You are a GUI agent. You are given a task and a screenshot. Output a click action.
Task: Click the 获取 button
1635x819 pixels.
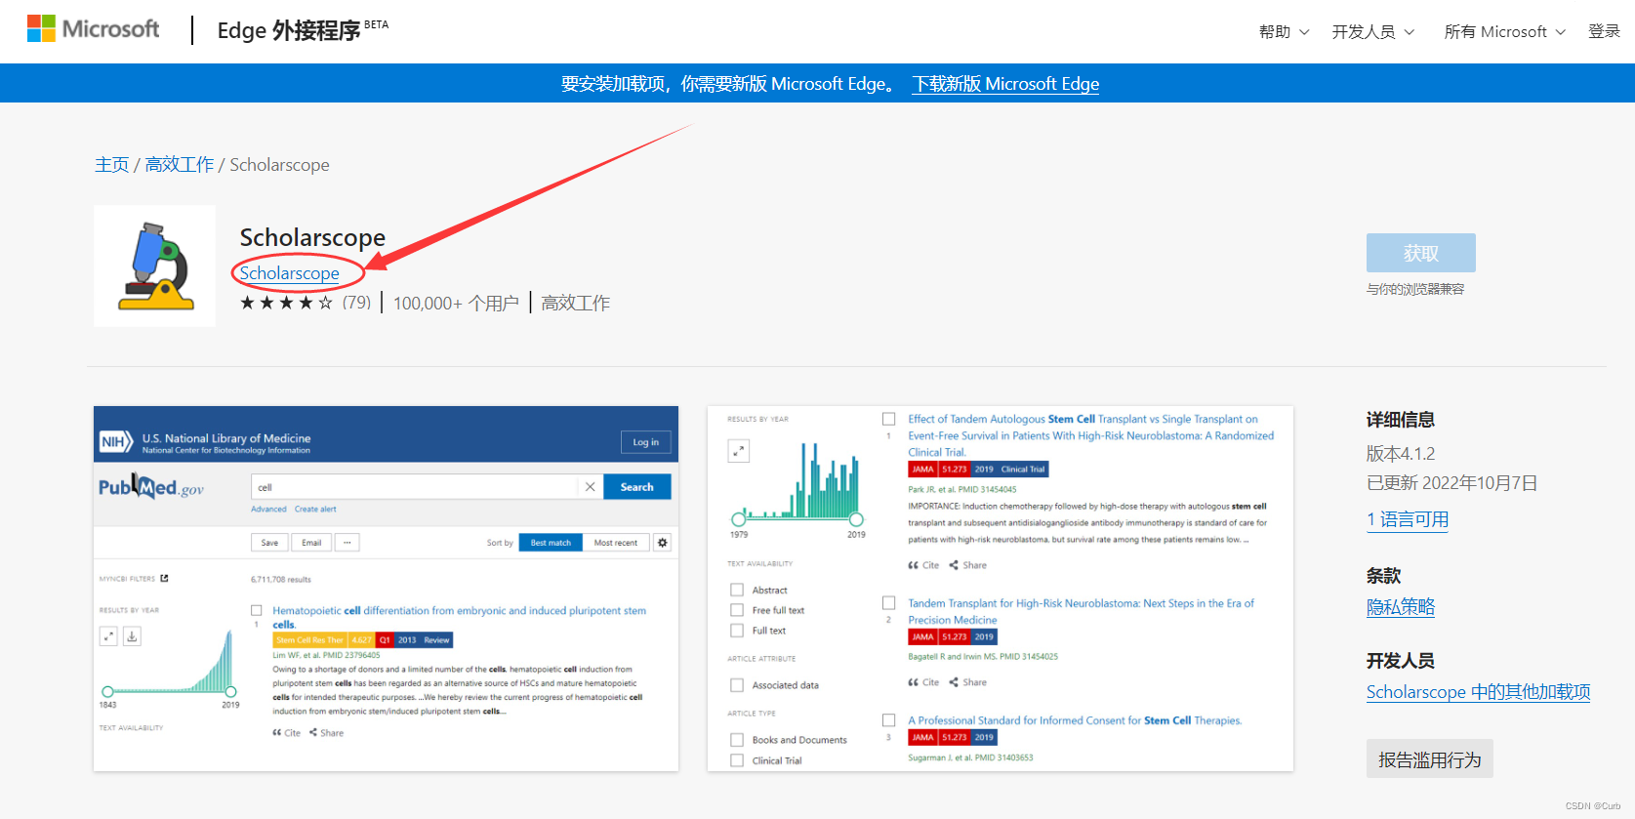[x=1421, y=253]
